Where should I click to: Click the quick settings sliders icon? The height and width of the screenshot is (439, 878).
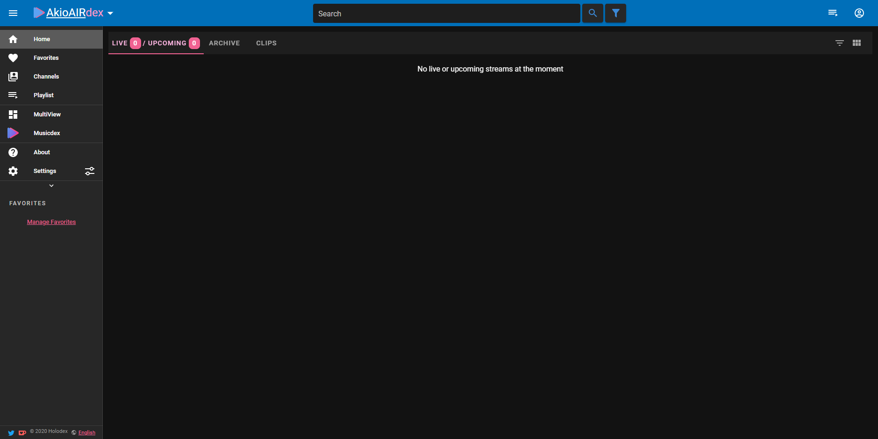(x=90, y=171)
